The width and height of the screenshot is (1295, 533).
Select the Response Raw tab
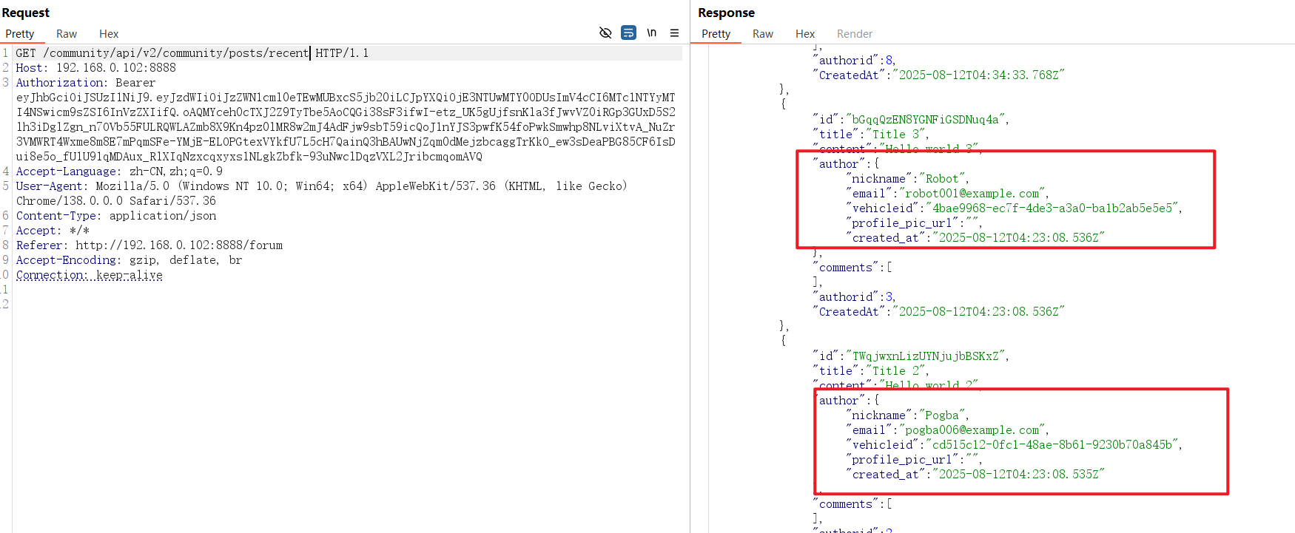[x=763, y=34]
